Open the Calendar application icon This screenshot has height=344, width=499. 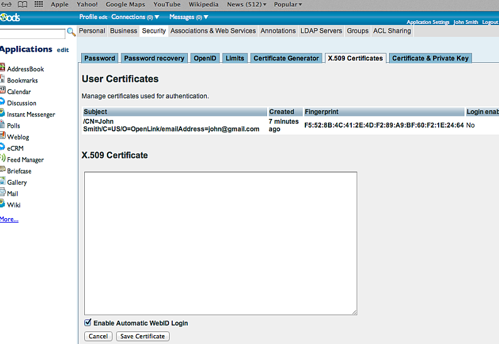tap(3, 91)
